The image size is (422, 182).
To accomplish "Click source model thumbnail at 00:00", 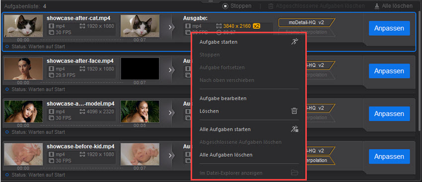I will tap(23, 111).
